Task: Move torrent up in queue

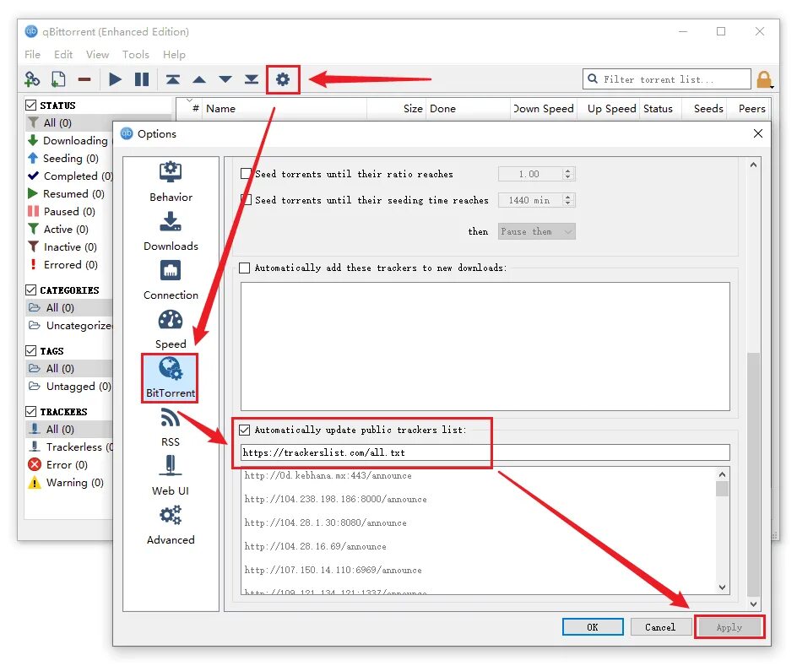Action: point(199,79)
